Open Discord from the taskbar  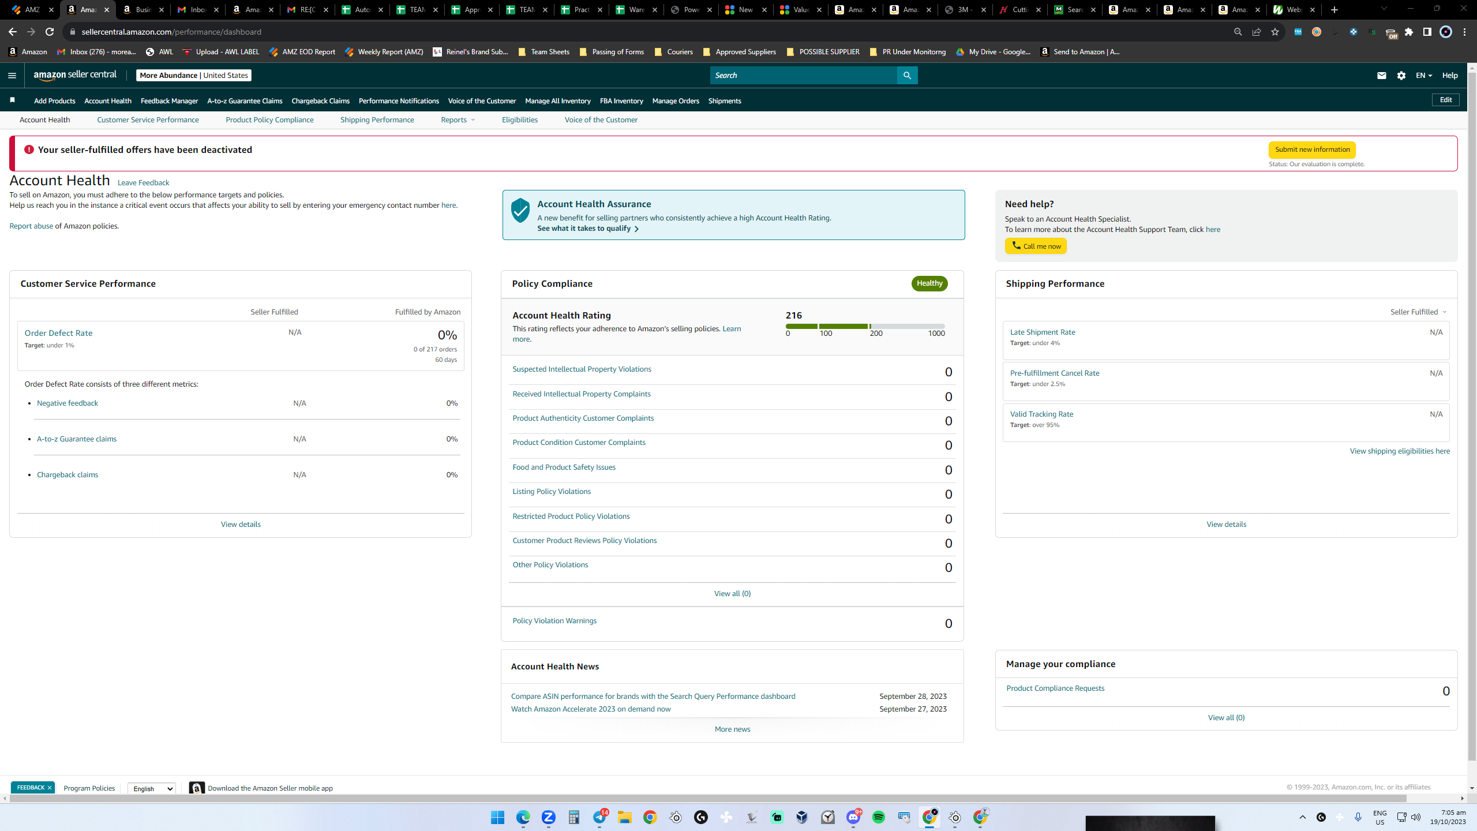(x=854, y=817)
